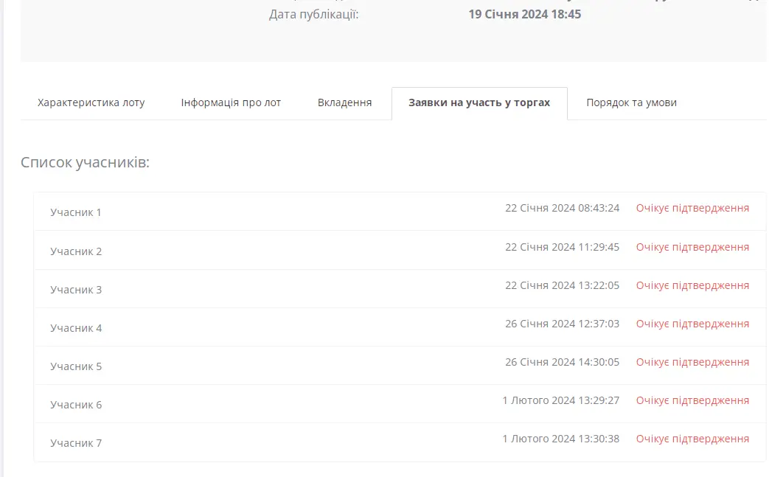Click on Учасник 7

coord(76,442)
